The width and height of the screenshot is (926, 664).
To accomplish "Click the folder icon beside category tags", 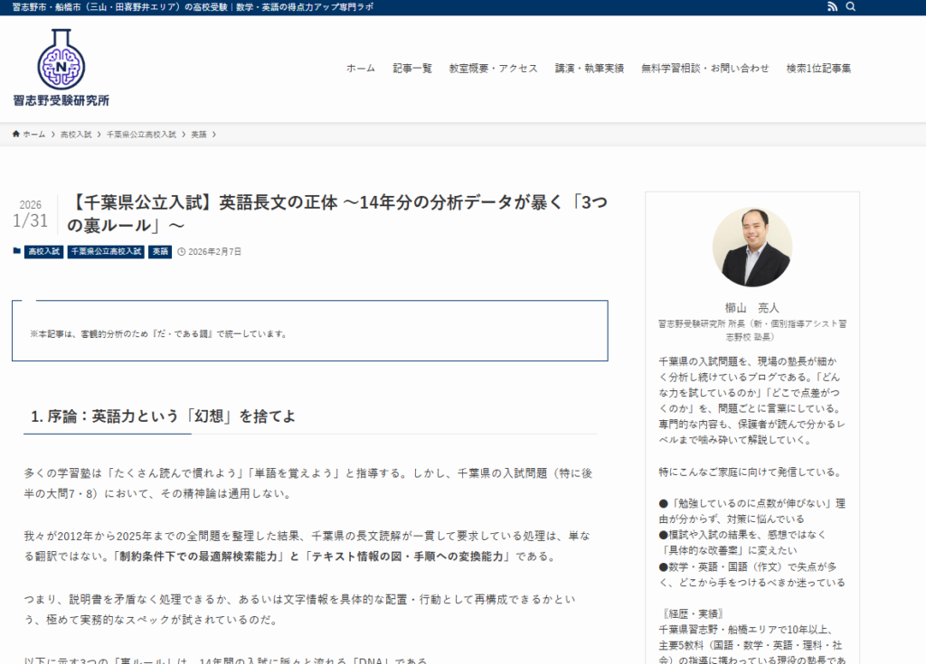I will click(x=16, y=251).
